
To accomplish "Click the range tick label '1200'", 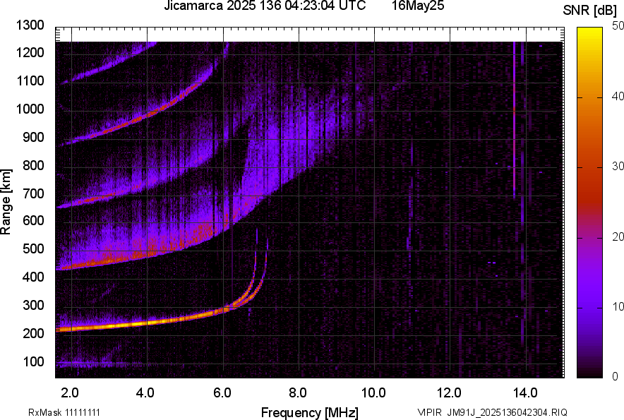I will (x=30, y=52).
